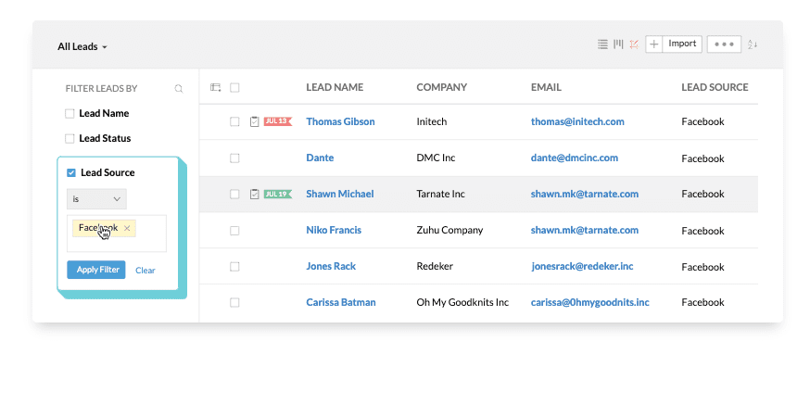The width and height of the screenshot is (810, 417).
Task: Open manage columns icon in table header
Action: pos(215,87)
